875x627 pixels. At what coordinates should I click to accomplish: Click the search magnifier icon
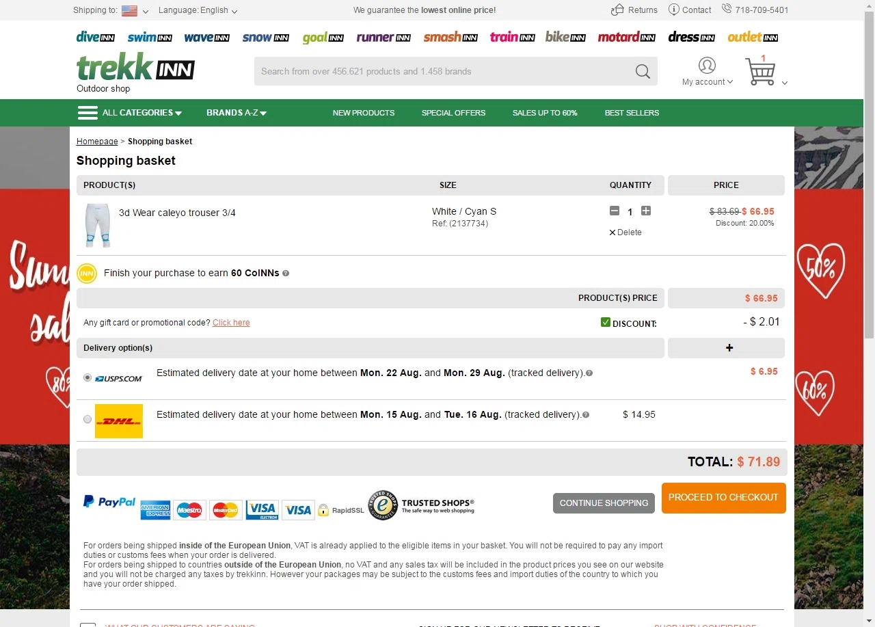coord(643,71)
